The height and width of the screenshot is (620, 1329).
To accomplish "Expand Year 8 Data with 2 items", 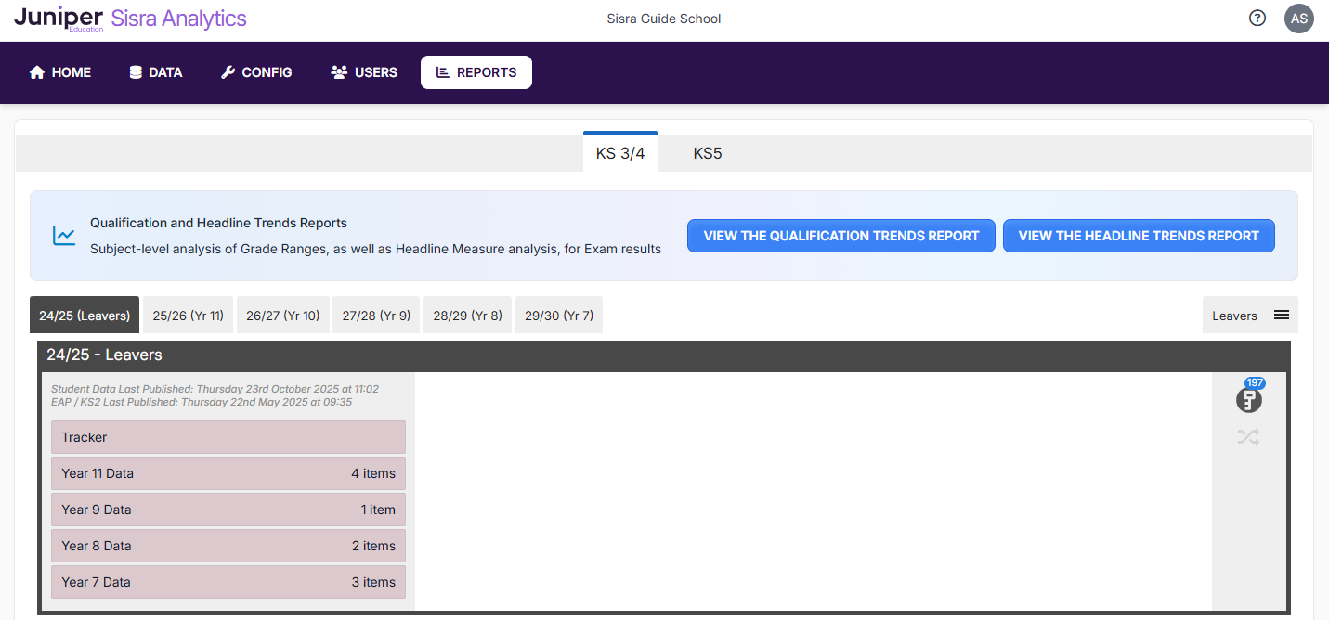I will coord(228,546).
